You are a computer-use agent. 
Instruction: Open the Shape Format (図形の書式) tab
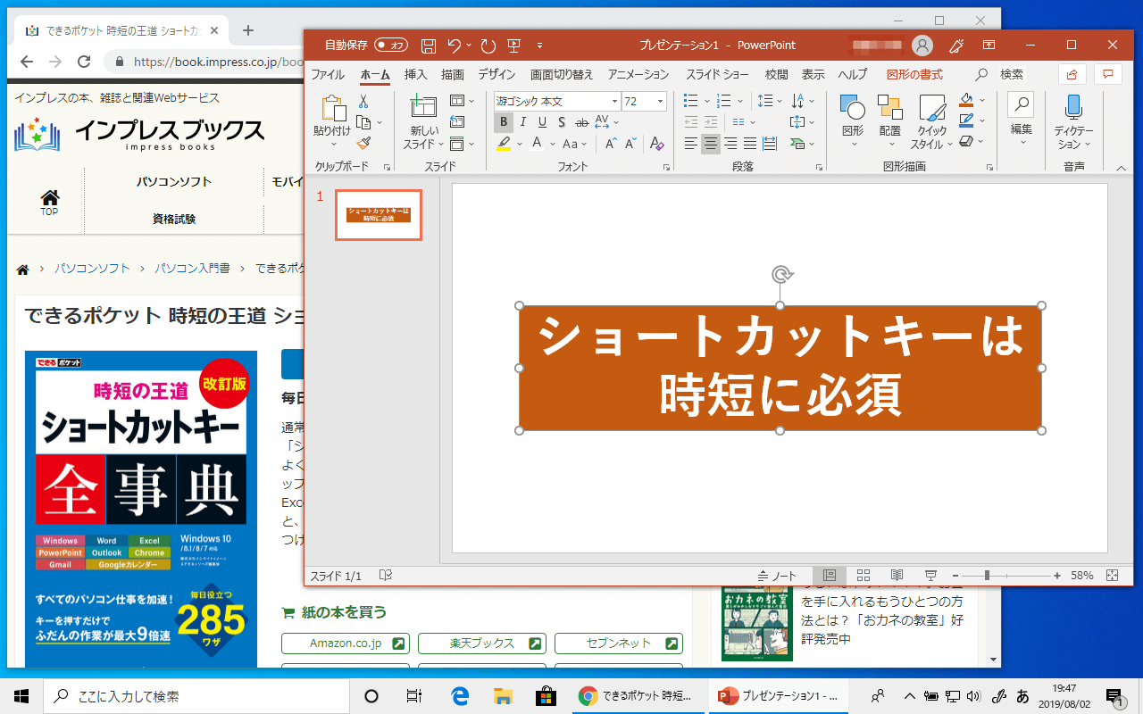click(x=914, y=74)
